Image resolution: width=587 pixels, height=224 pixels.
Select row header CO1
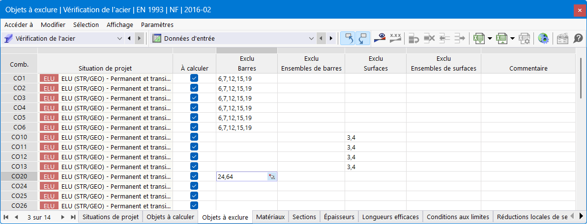(19, 78)
